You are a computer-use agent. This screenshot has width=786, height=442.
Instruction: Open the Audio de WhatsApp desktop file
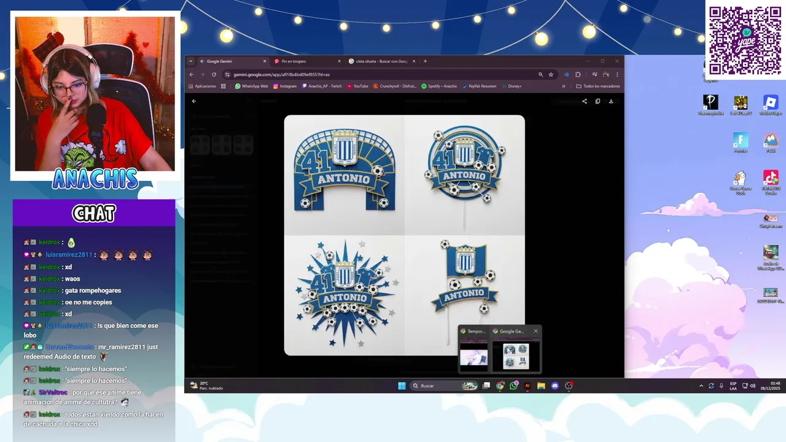[771, 258]
